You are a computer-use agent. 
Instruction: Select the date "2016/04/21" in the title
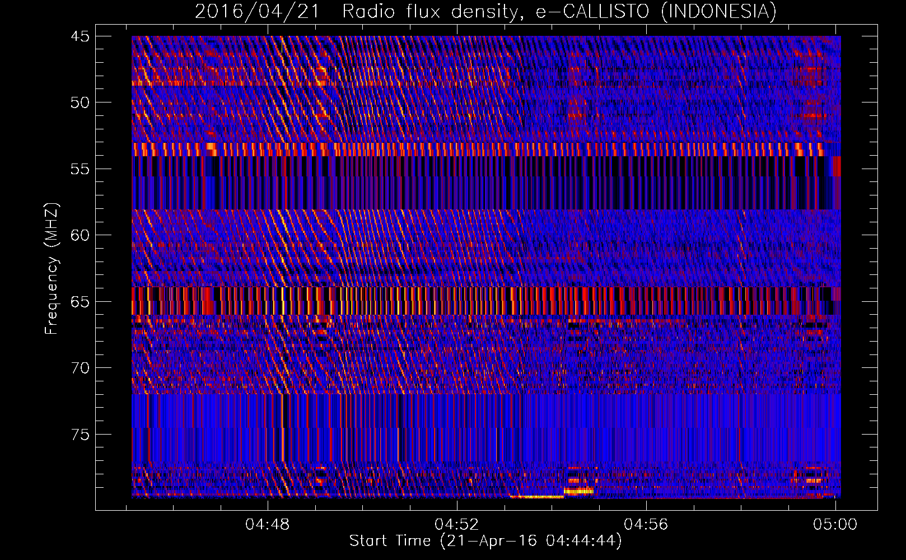(x=257, y=11)
